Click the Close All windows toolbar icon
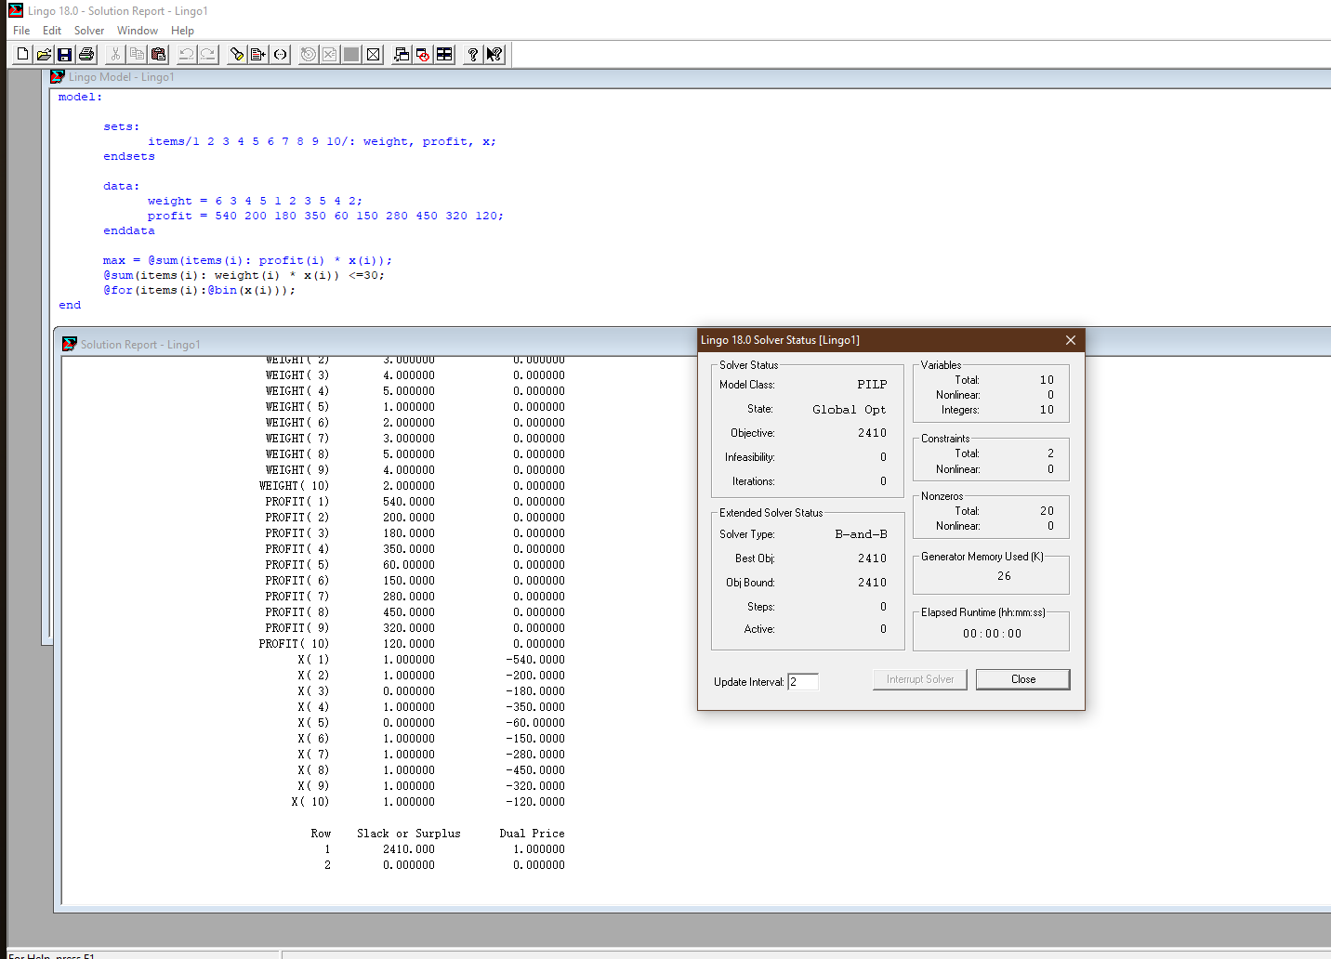 [423, 55]
